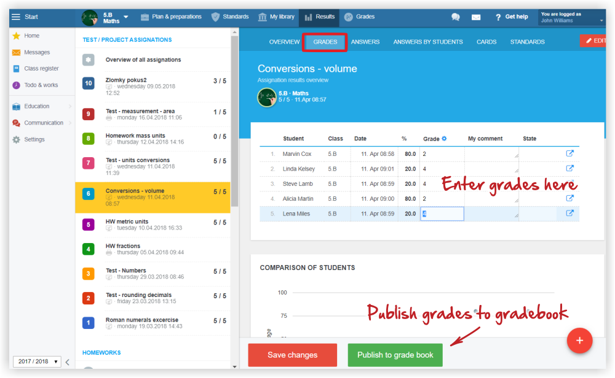This screenshot has height=378, width=615.
Task: Click Alicia Martin grade field
Action: (442, 199)
